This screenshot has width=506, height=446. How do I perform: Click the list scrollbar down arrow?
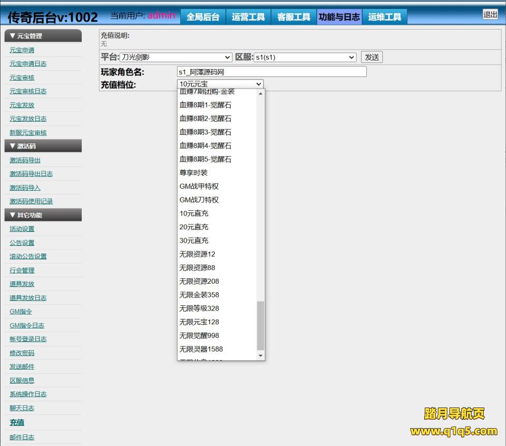[x=260, y=356]
